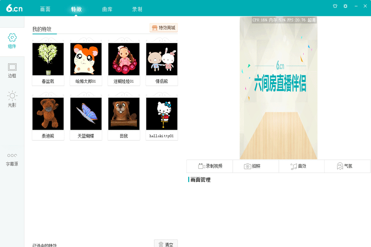The height and width of the screenshot is (247, 371).
Task: Click the 春盆栽 label
Action: pyautogui.click(x=48, y=81)
